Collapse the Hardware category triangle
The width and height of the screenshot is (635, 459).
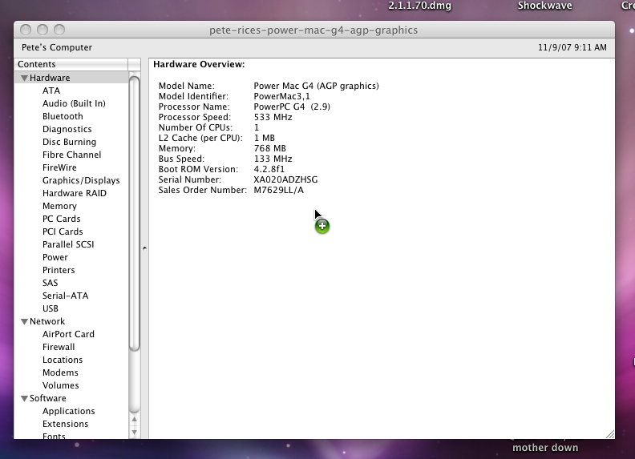pyautogui.click(x=24, y=78)
